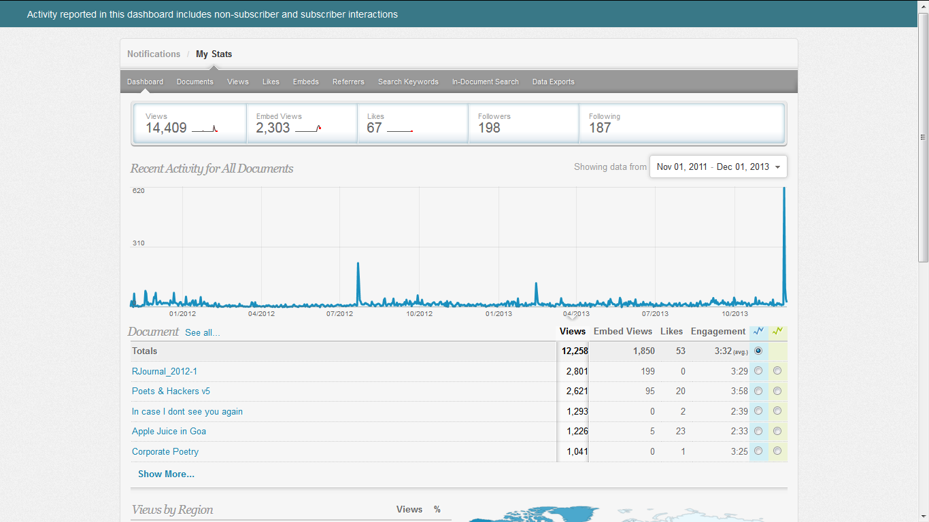Expand document list with Show More

click(166, 474)
